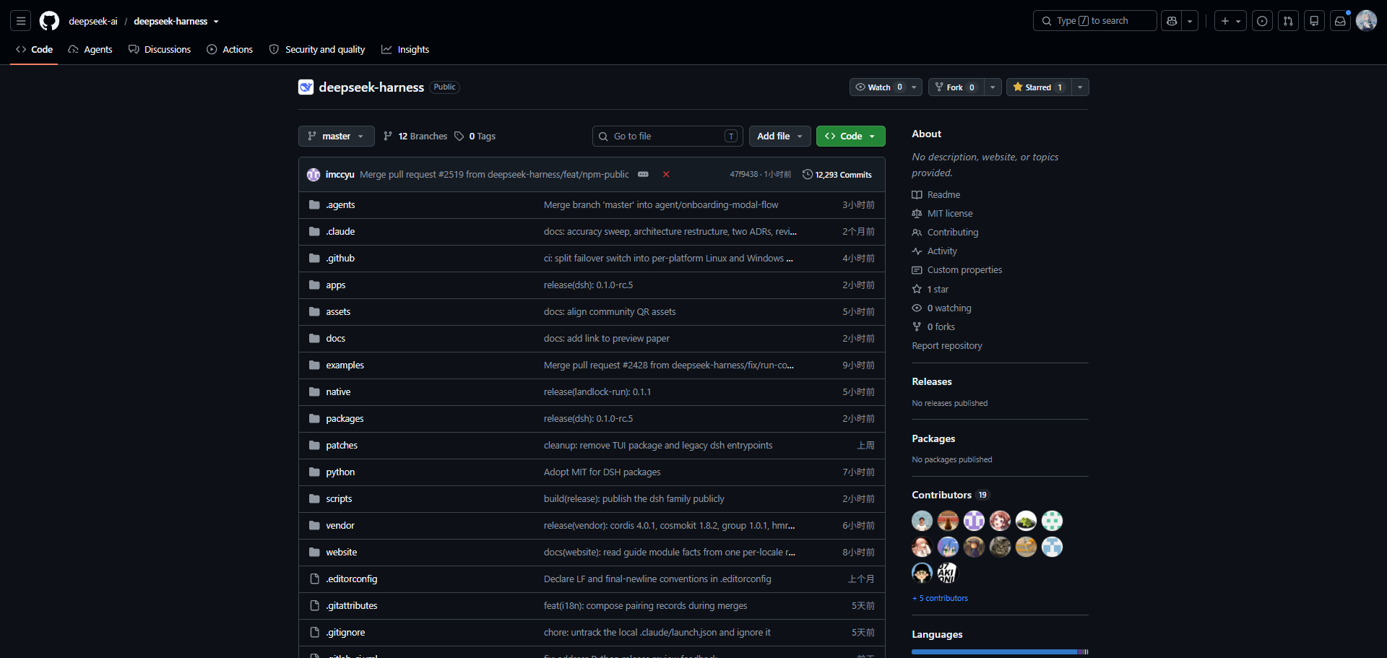This screenshot has width=1387, height=658.
Task: Open the deepseek-ai owner breadcrumb link
Action: (x=93, y=22)
